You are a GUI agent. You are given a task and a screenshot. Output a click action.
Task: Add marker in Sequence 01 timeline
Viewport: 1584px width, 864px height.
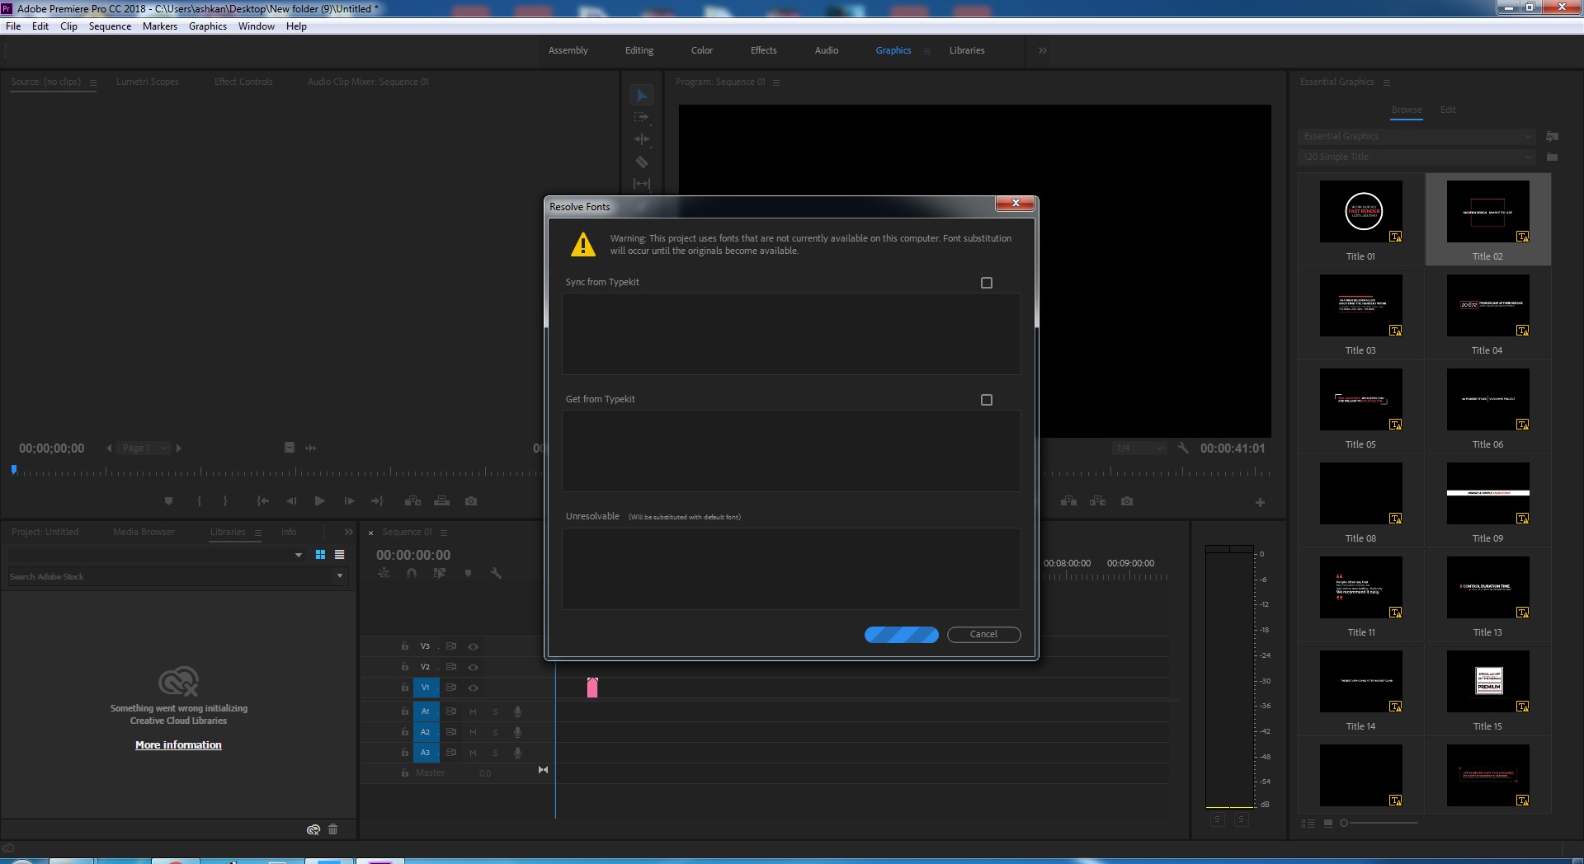coord(468,573)
